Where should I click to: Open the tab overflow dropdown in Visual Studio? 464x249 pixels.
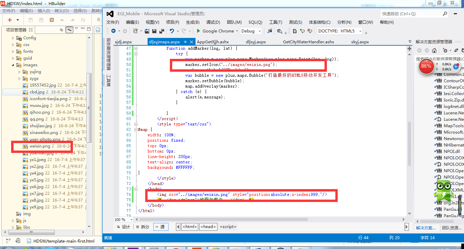410,42
